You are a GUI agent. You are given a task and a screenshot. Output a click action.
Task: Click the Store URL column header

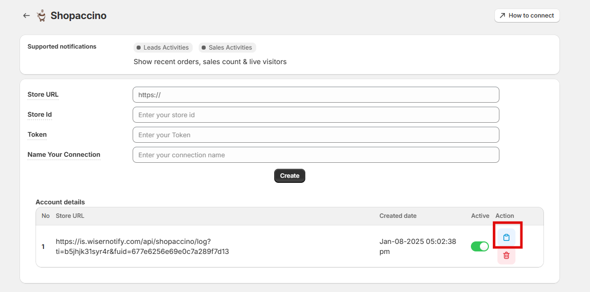tap(70, 216)
